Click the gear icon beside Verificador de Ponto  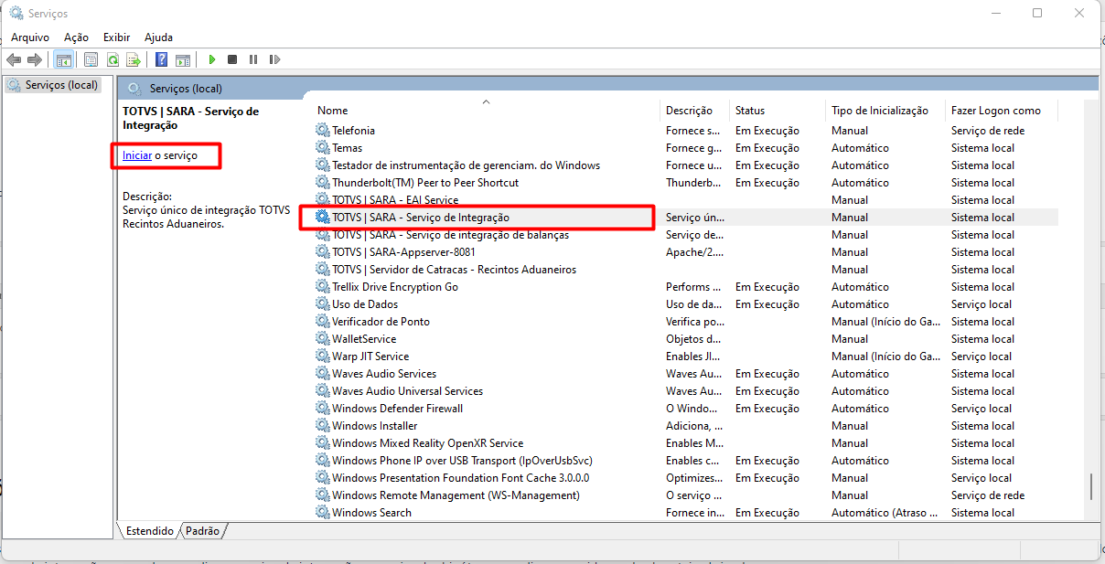click(x=323, y=322)
